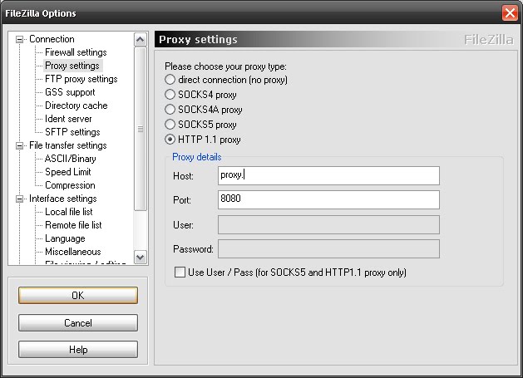The image size is (523, 378).
Task: Click the tree scrollbar up arrow
Action: click(x=140, y=40)
